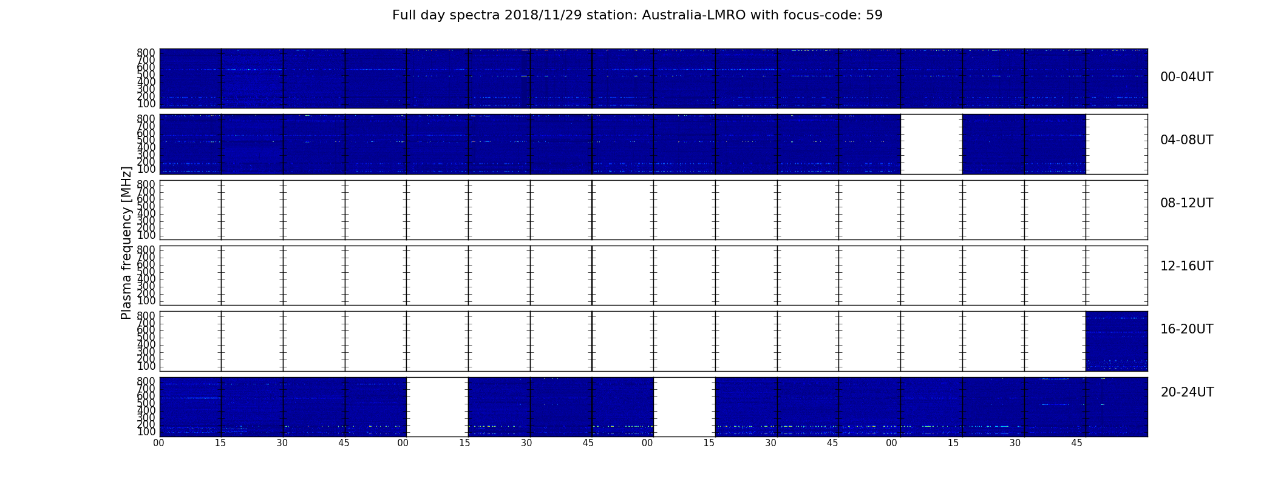Click the 04-08UT spectrogram panel

tap(653, 144)
